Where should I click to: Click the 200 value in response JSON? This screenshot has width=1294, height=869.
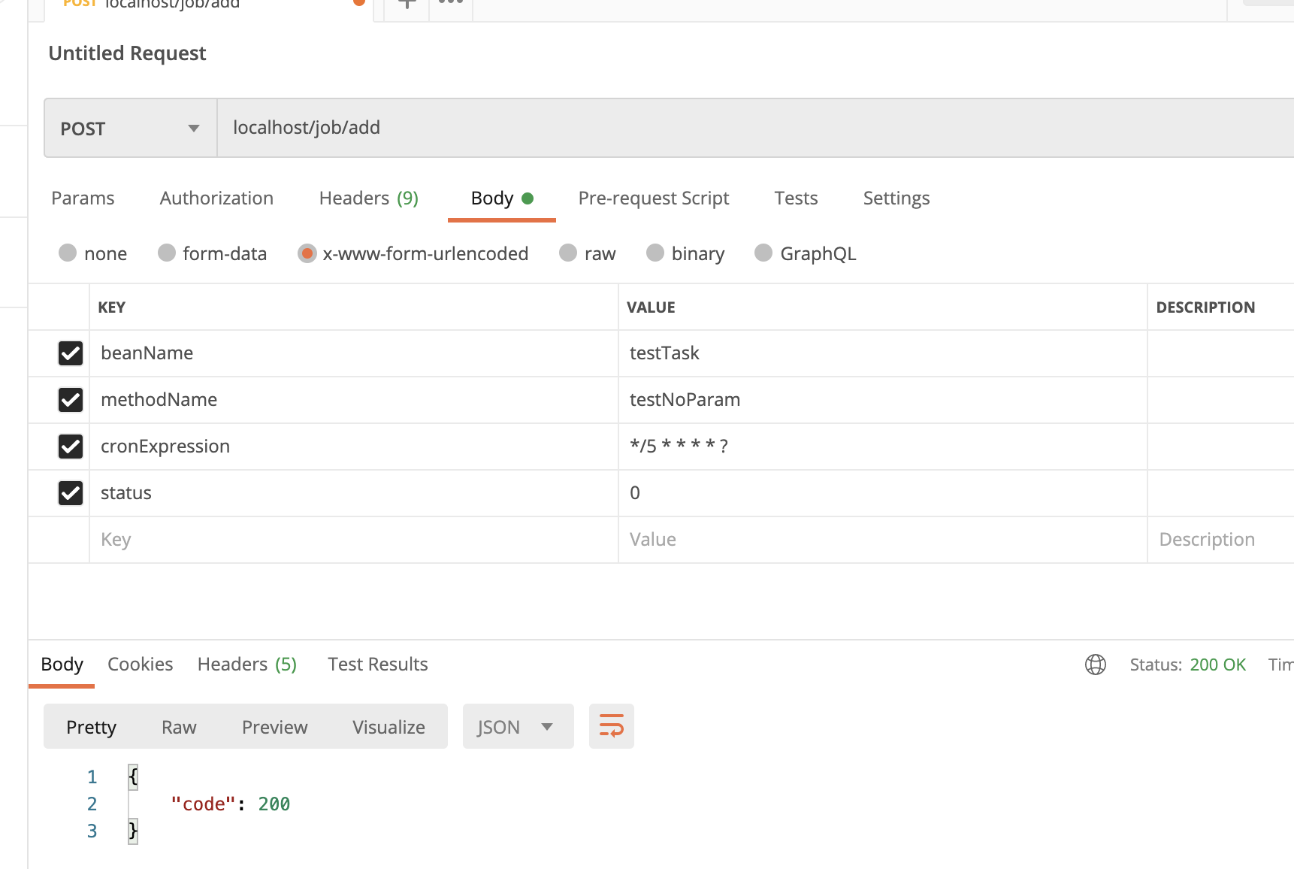(274, 804)
